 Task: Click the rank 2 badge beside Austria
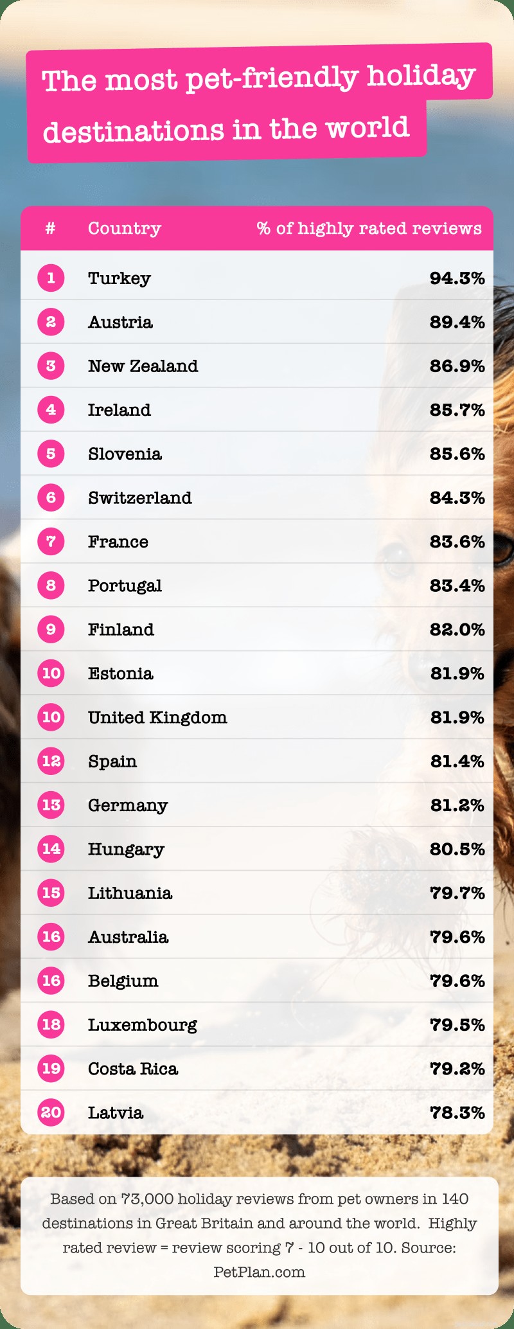[51, 322]
